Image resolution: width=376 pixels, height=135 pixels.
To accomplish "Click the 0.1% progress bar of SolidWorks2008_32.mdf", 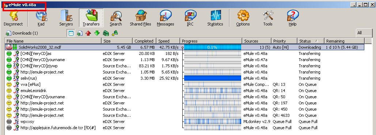I will coord(213,47).
